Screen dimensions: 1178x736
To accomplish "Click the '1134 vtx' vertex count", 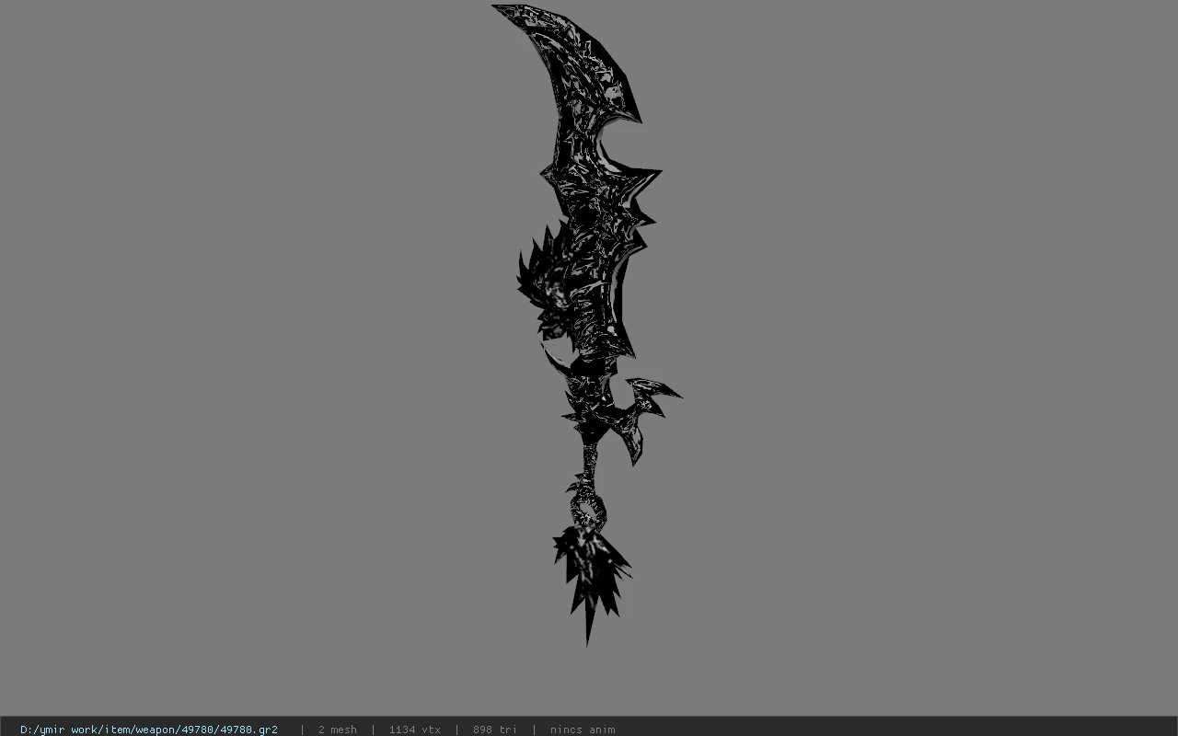I will 415,730.
